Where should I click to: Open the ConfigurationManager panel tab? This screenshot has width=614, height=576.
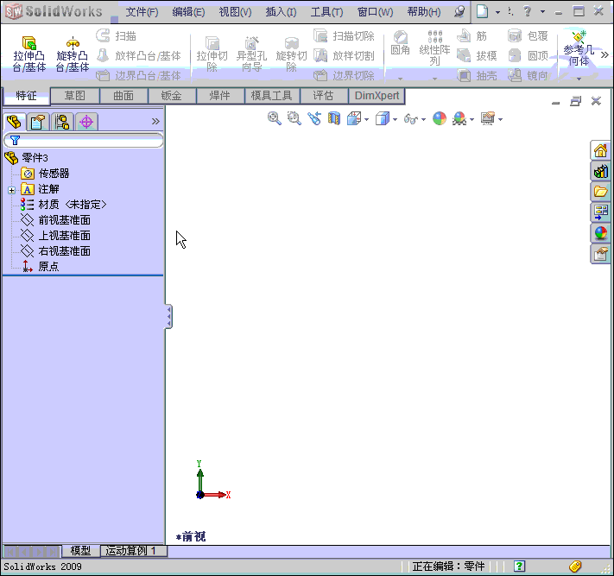62,122
